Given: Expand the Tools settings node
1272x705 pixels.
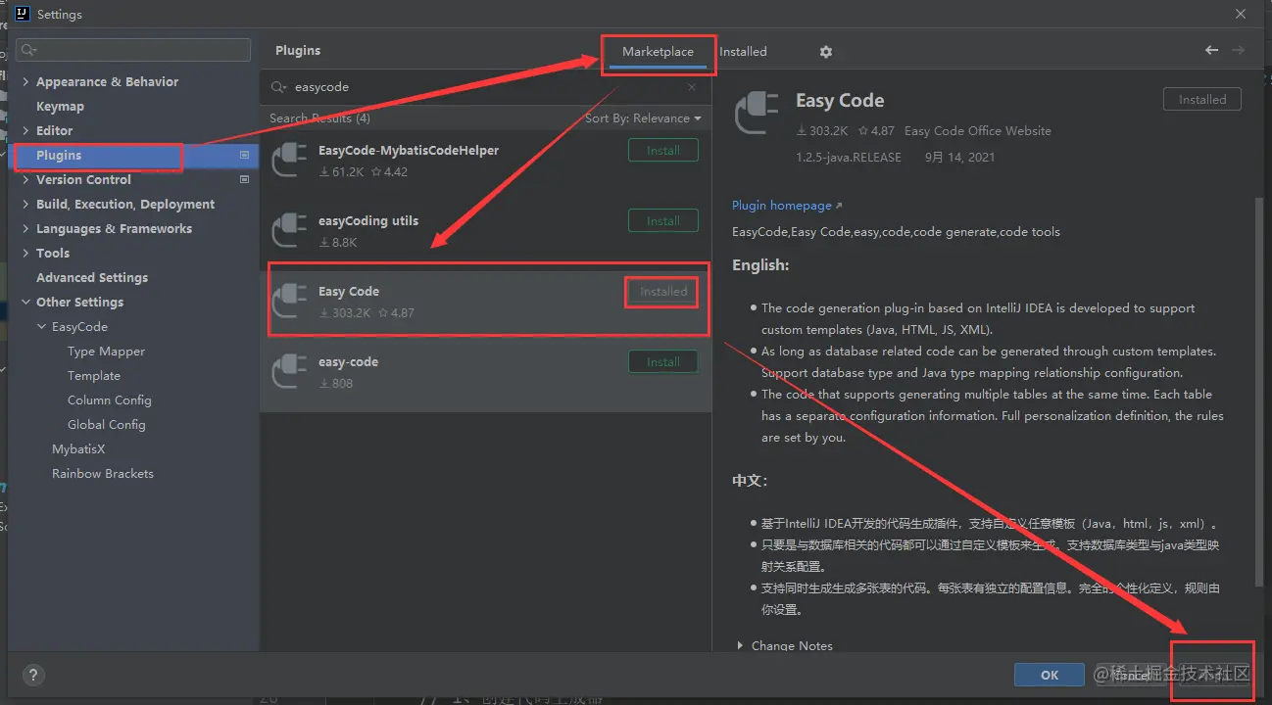Looking at the screenshot, I should (26, 254).
